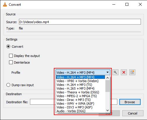Open the edit profile wrench icon

coord(115,72)
